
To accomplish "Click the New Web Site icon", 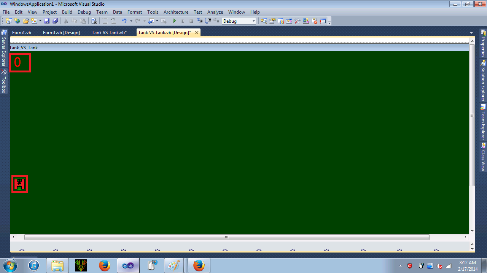I will [x=17, y=21].
